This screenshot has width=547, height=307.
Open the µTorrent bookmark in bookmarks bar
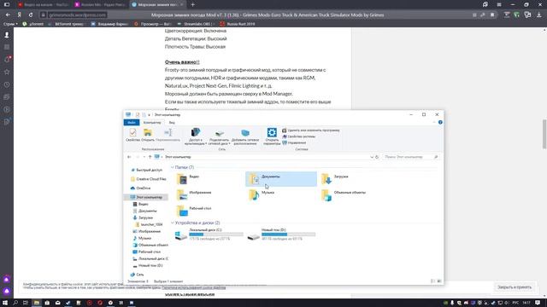(x=33, y=24)
